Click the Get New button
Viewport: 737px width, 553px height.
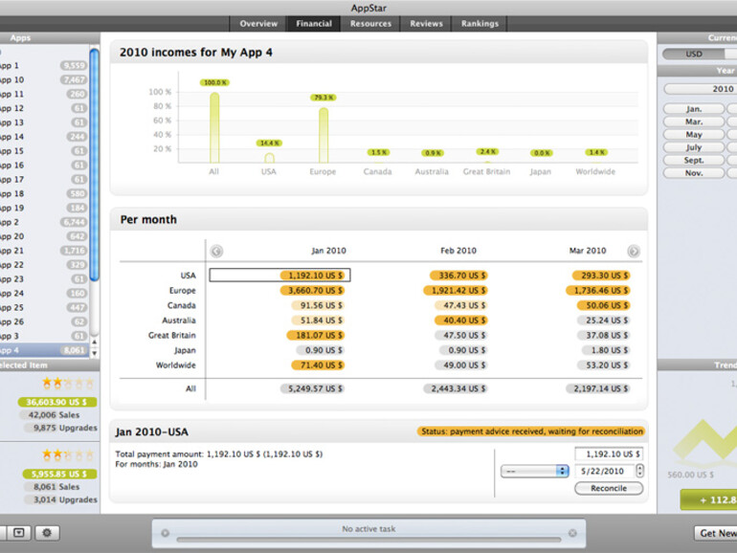pos(715,533)
